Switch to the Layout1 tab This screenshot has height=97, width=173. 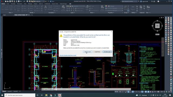[10, 91]
